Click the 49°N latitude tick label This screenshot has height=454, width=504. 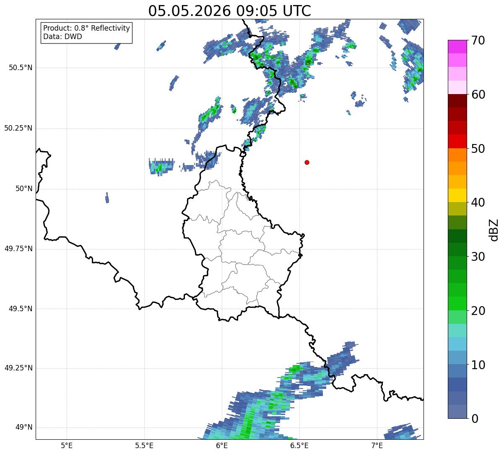[24, 428]
